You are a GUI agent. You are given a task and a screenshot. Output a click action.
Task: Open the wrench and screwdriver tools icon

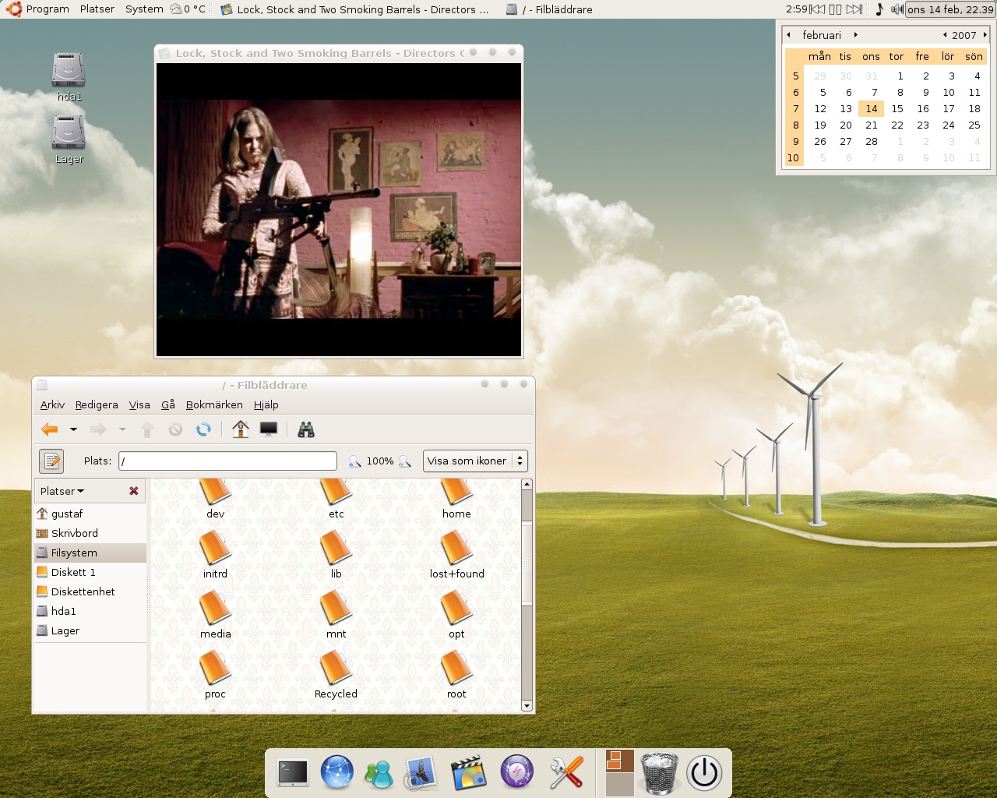pos(566,773)
